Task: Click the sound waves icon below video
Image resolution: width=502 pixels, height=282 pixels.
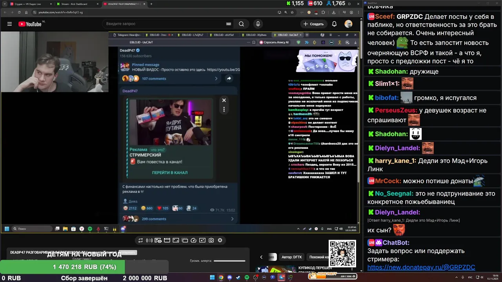Action: click(149, 240)
